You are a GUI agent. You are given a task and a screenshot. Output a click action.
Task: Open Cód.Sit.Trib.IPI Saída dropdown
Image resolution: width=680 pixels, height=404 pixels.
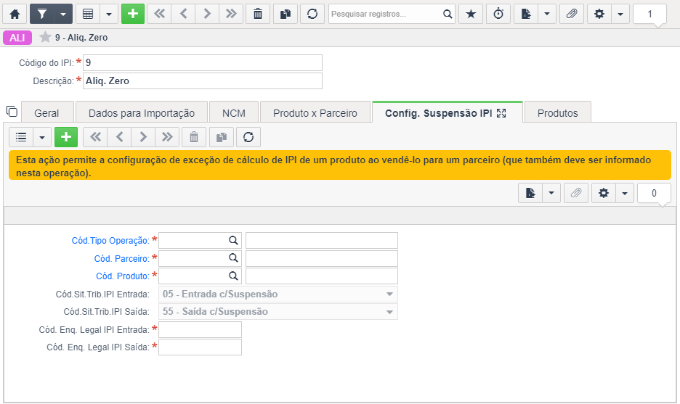coord(278,312)
